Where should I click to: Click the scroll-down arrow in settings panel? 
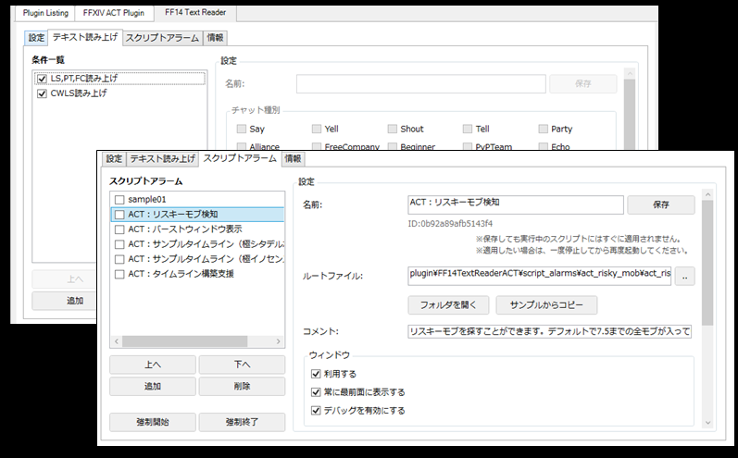[x=707, y=423]
